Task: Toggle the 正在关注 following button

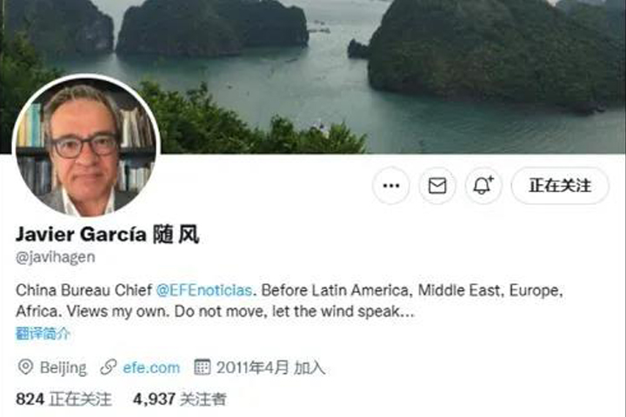Action: 560,186
